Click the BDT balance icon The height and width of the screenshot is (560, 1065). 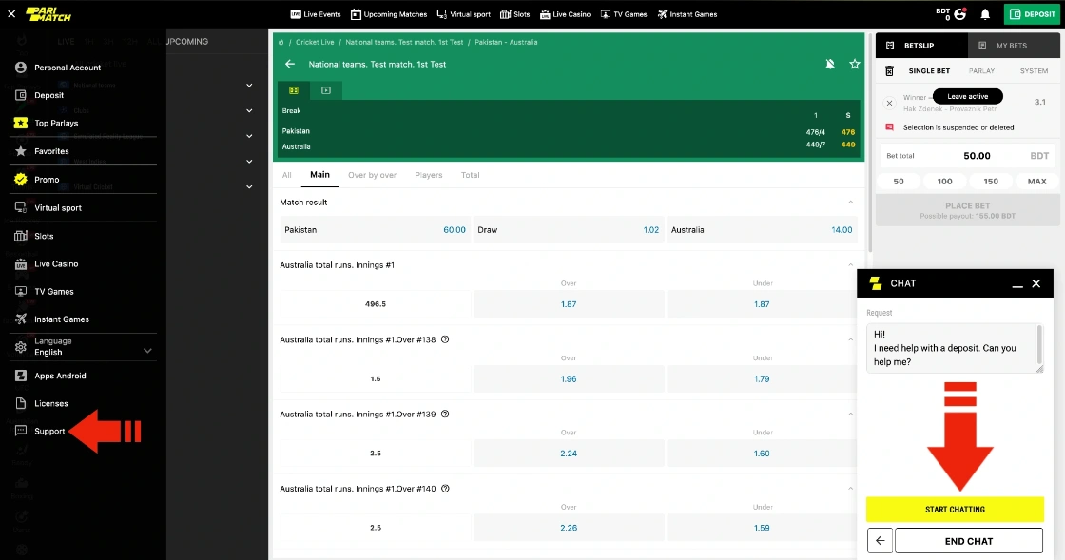coord(959,13)
